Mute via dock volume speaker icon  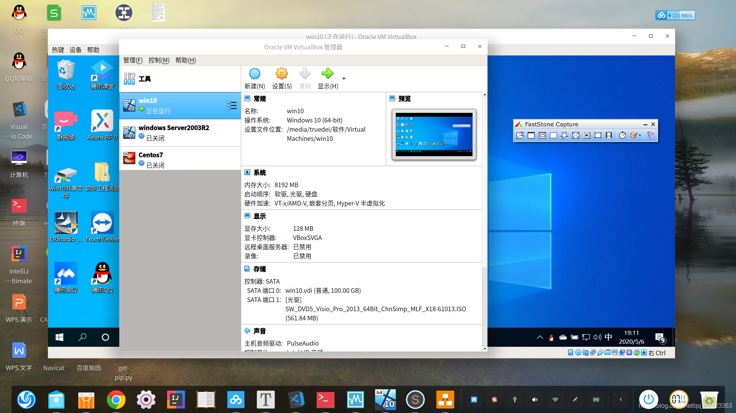coord(535,400)
